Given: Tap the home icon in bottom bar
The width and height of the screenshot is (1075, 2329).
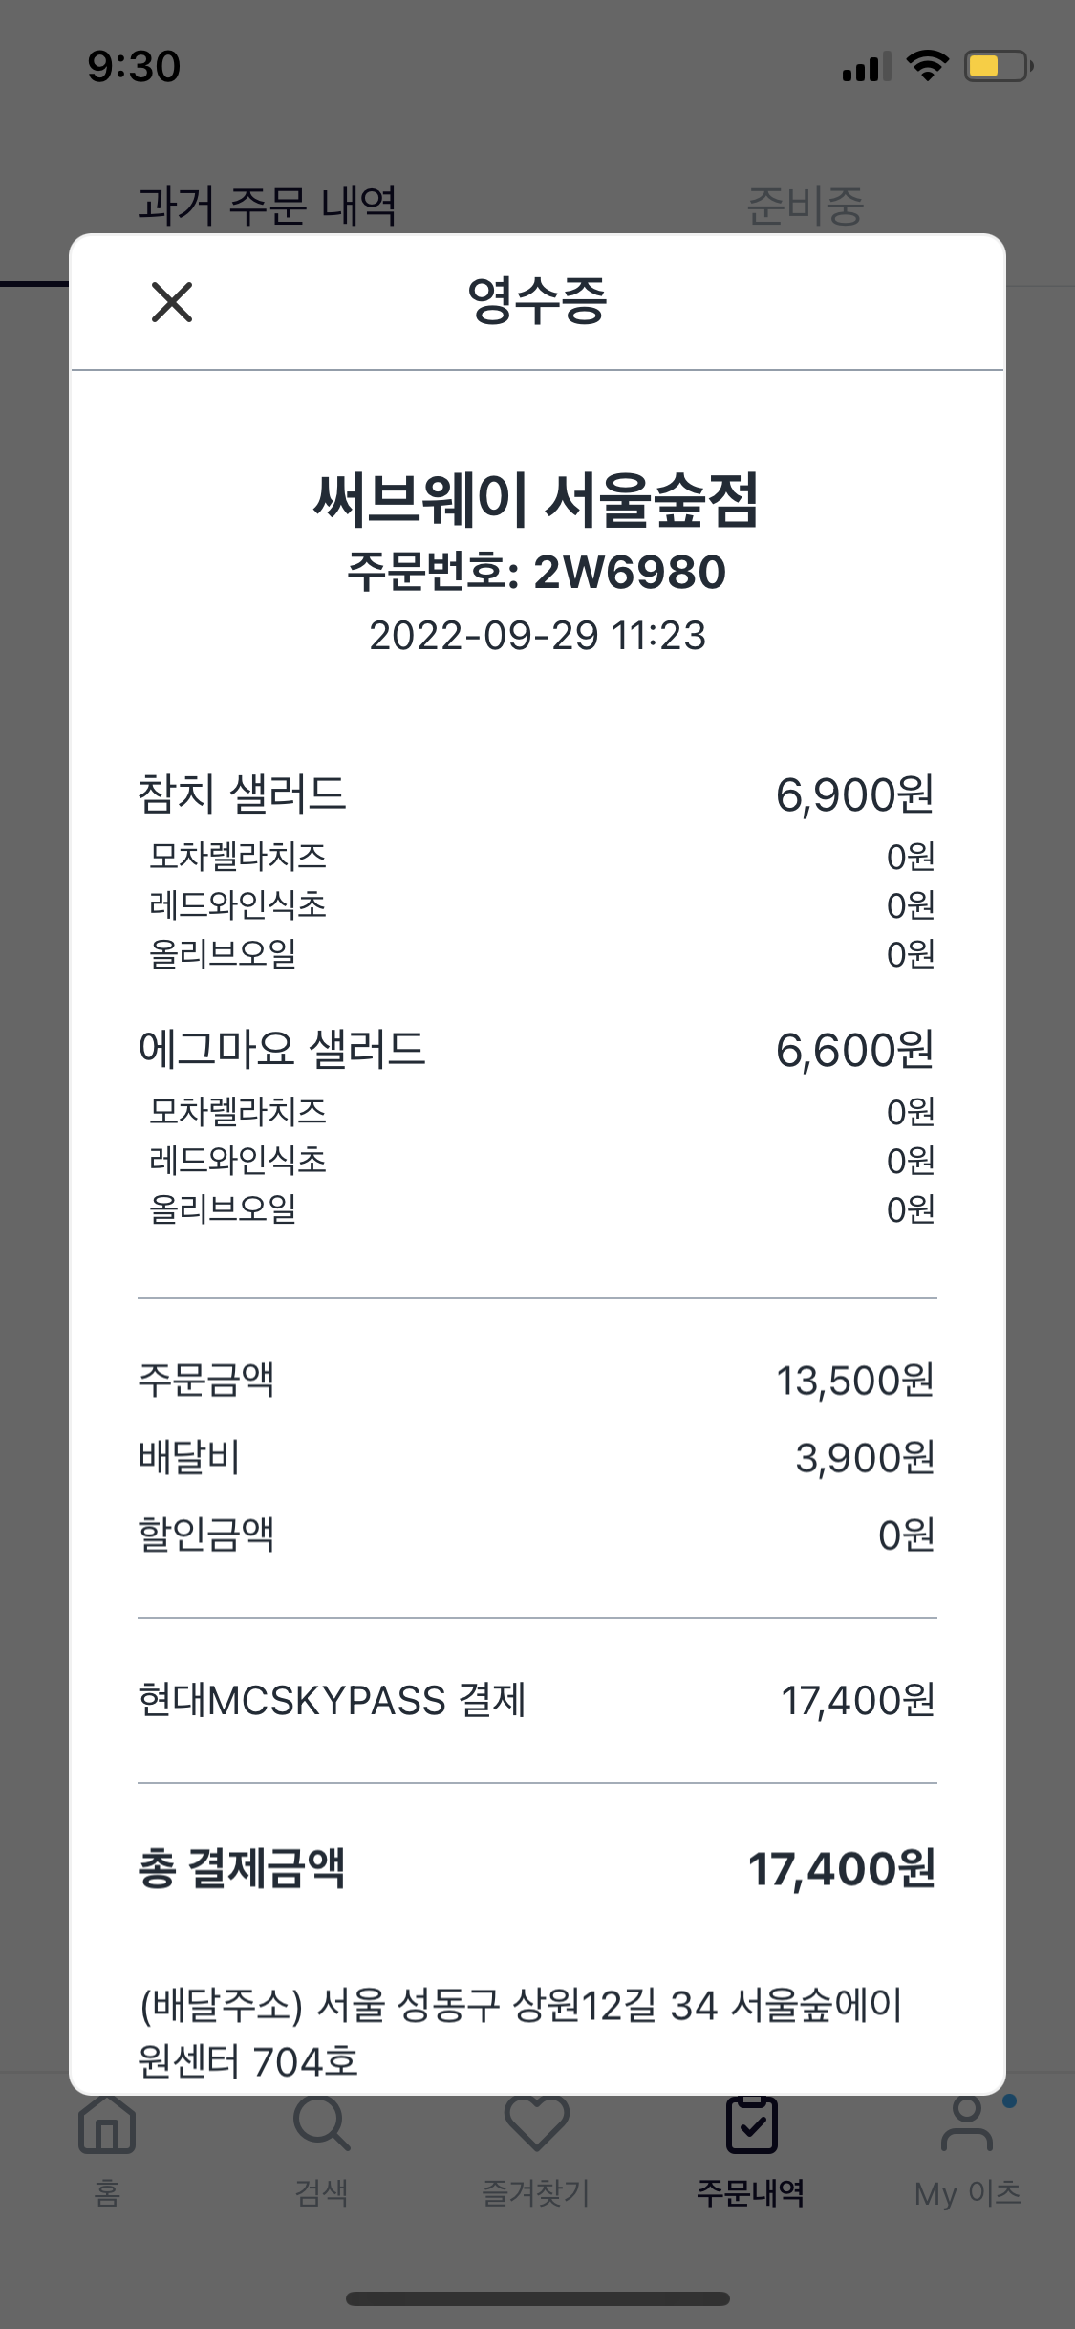Looking at the screenshot, I should [107, 2126].
